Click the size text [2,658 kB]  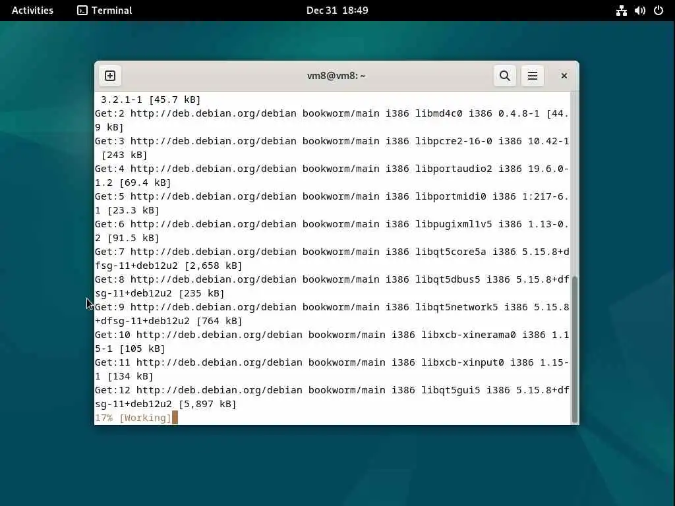(x=213, y=266)
